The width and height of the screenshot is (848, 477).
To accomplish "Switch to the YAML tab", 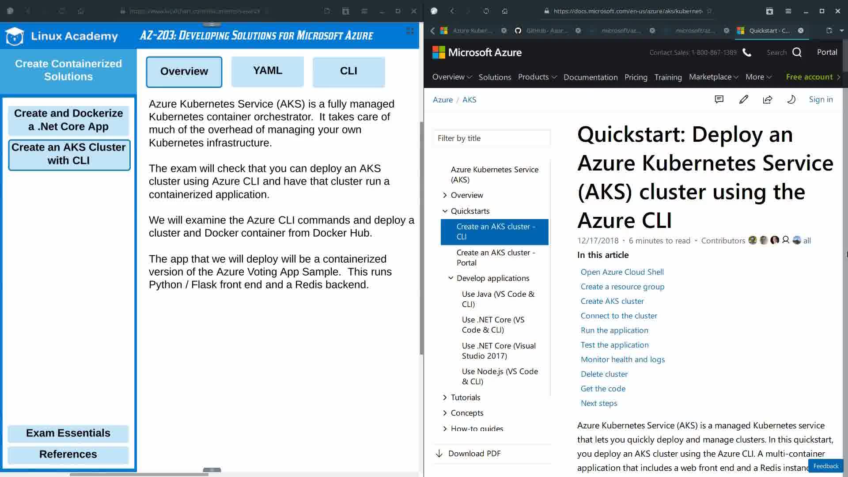I will tap(267, 71).
